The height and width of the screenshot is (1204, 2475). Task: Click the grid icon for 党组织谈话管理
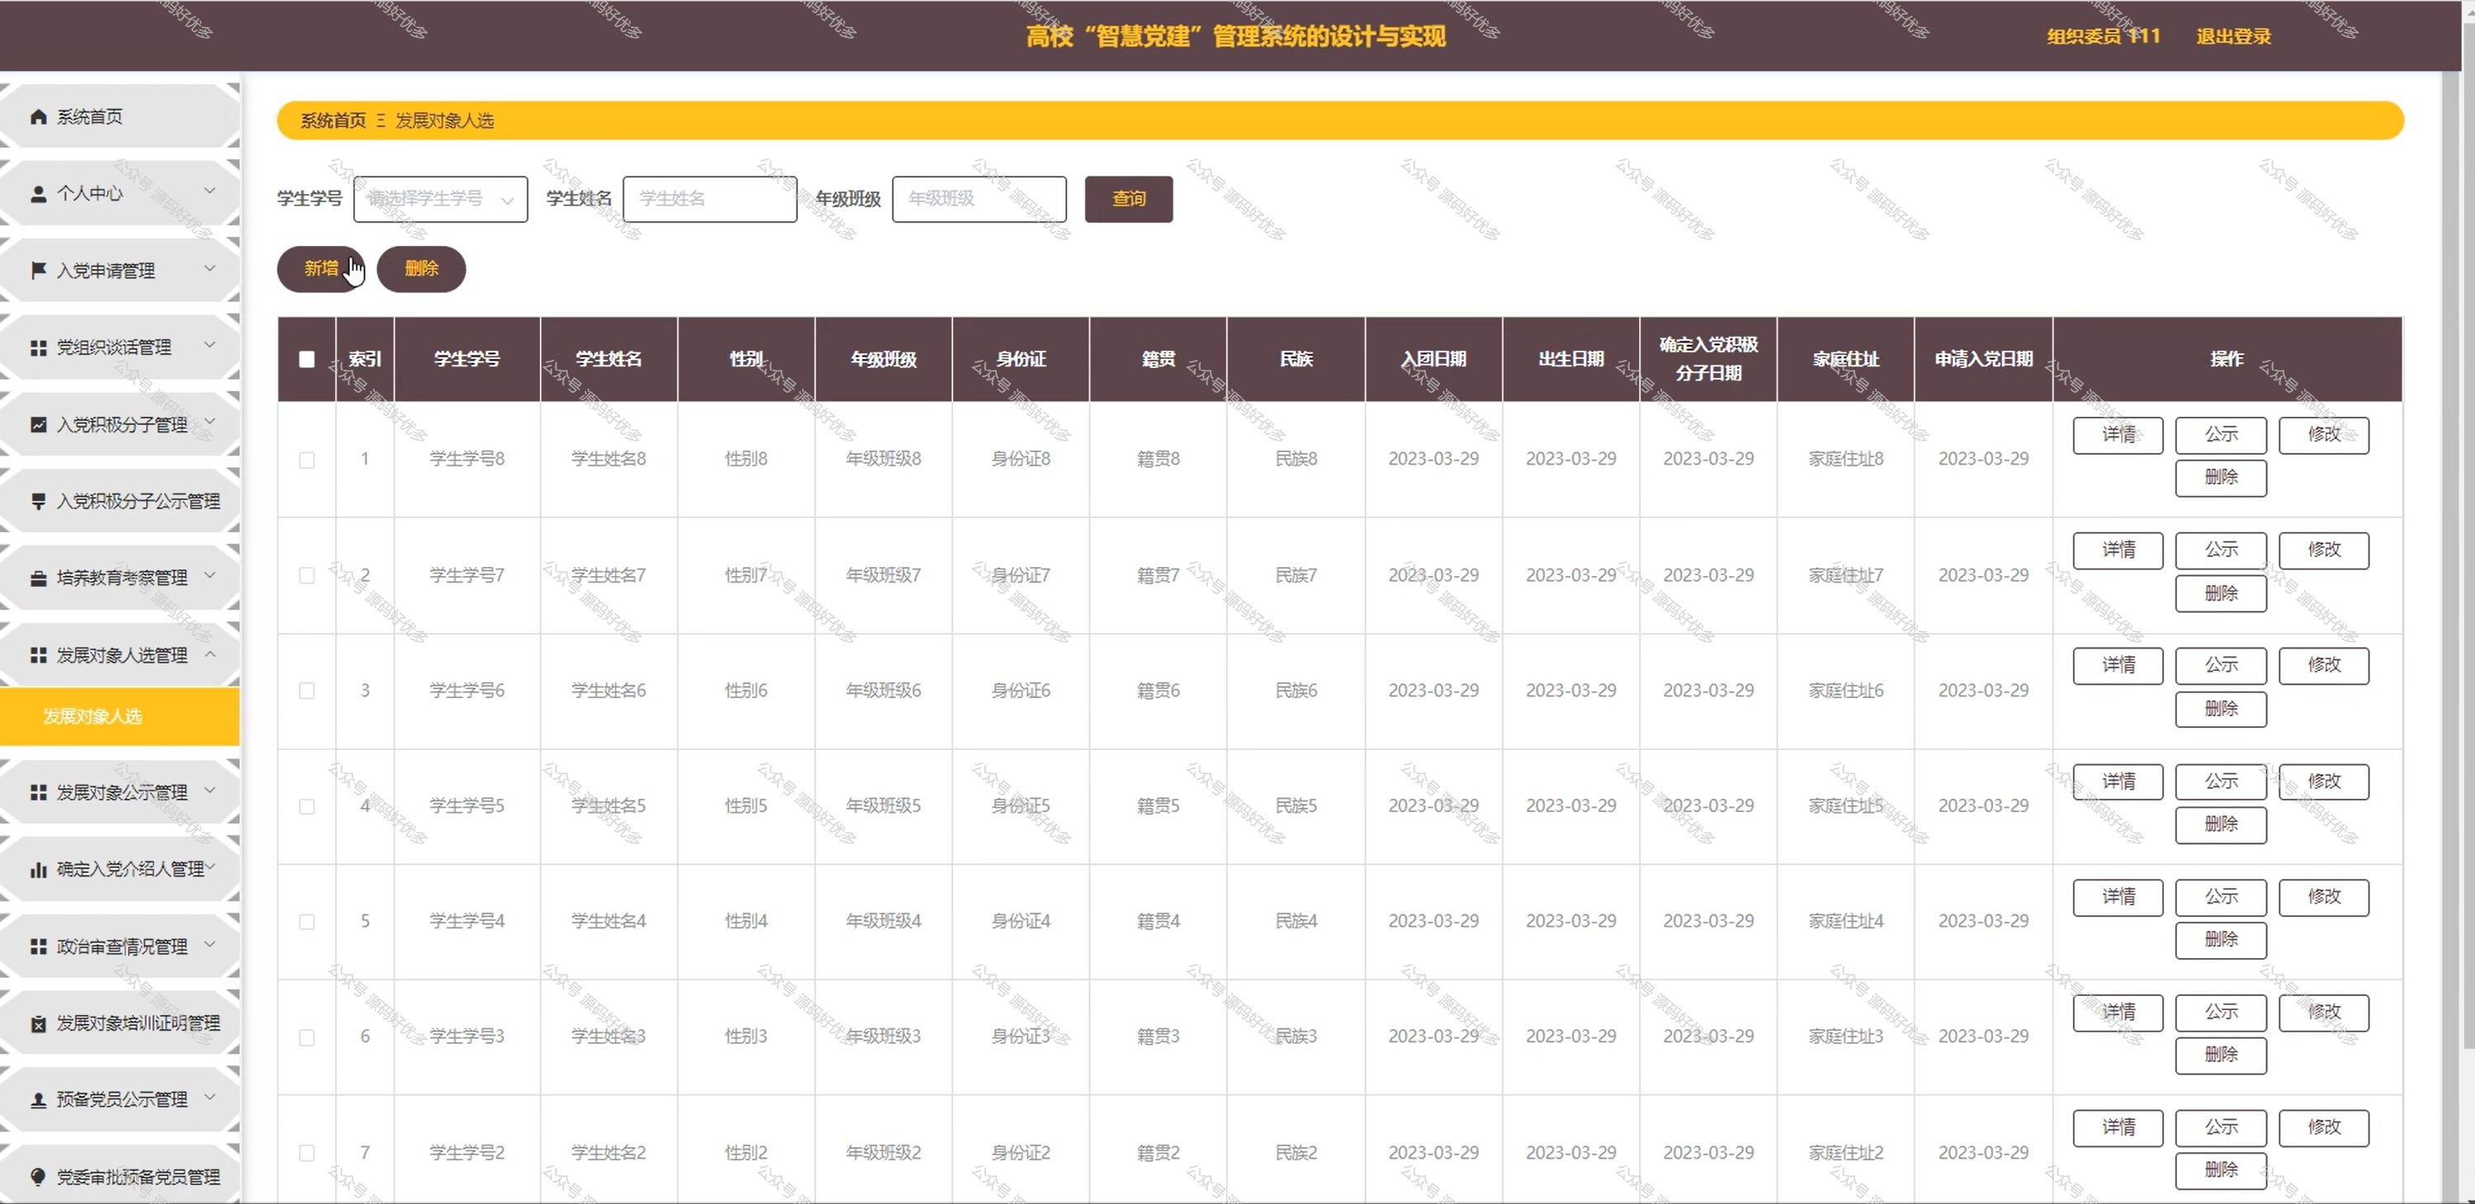(x=39, y=348)
